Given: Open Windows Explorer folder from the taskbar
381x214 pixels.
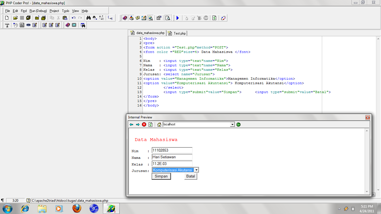Looking at the screenshot, I should pyautogui.click(x=42, y=208).
